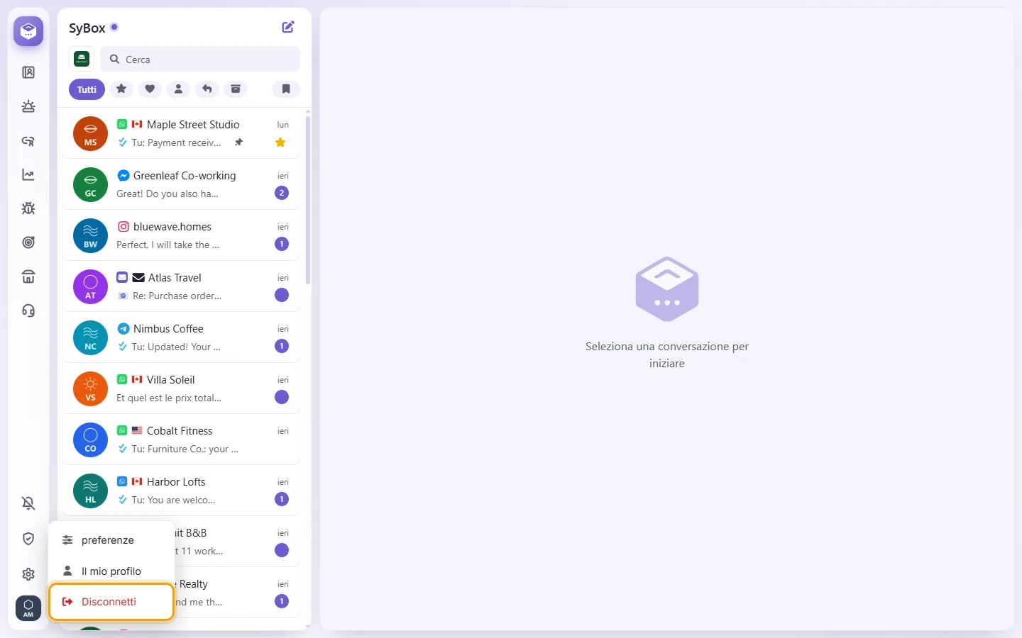Open the analytics chart icon in sidebar

click(28, 174)
